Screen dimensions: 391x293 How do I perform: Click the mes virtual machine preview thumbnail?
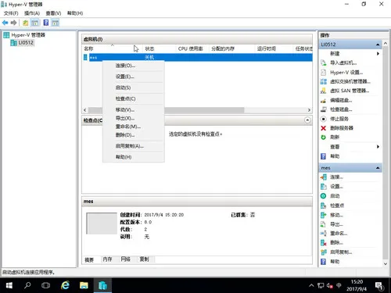point(102,223)
